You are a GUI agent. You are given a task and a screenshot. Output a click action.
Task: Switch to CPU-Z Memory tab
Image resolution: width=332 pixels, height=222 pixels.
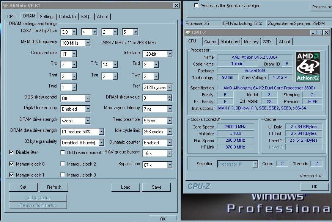(x=251, y=42)
